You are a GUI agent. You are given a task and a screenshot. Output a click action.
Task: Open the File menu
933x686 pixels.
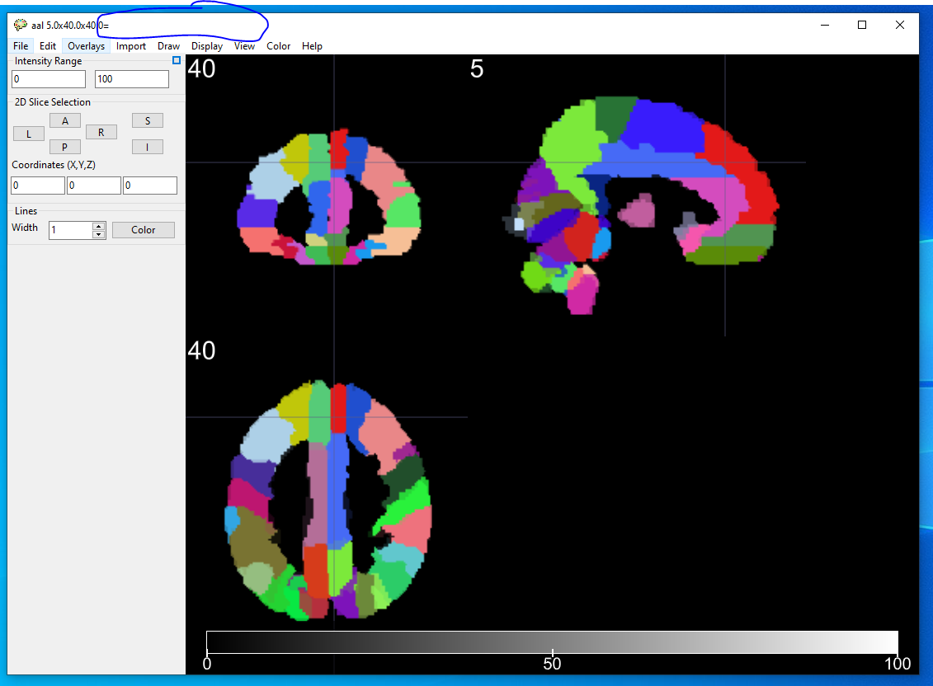point(21,46)
